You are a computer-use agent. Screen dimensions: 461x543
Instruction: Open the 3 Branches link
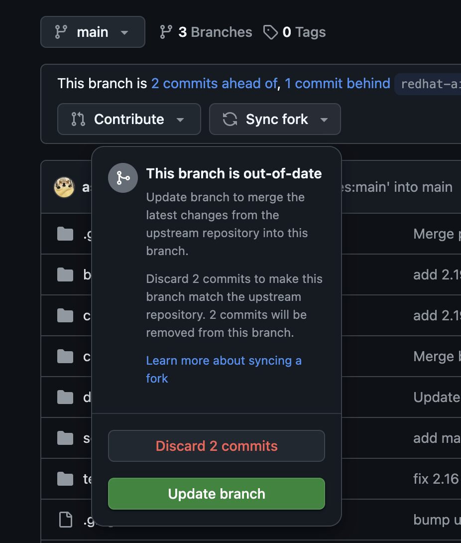206,32
